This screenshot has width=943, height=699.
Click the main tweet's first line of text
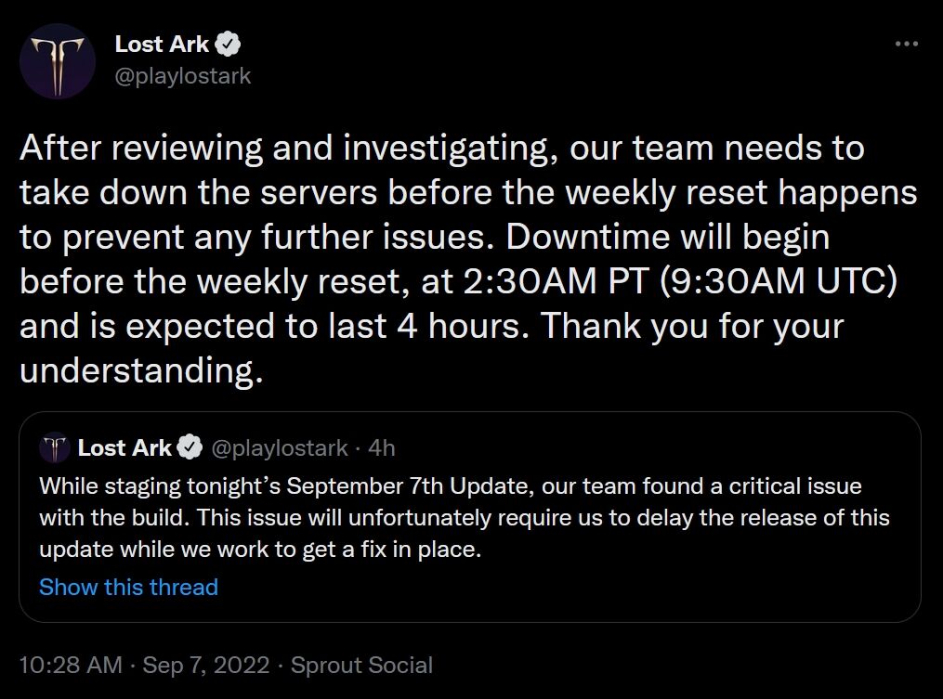point(441,147)
